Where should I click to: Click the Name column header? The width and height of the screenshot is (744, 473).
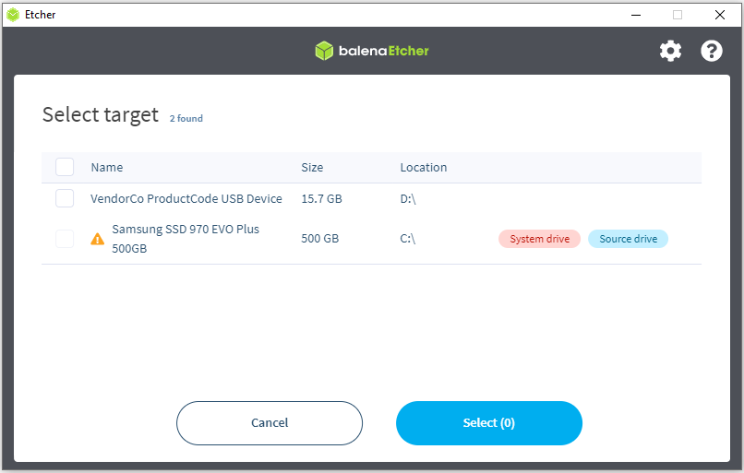pos(107,168)
